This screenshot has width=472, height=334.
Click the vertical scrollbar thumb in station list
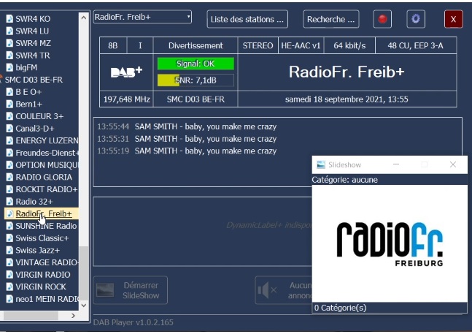coord(84,273)
